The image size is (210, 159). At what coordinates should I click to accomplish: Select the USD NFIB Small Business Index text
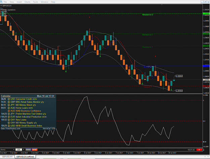26,126
